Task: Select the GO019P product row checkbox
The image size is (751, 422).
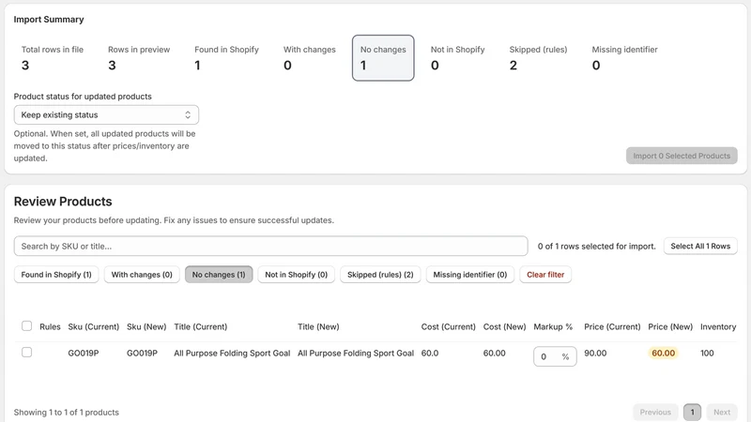Action: (x=27, y=353)
